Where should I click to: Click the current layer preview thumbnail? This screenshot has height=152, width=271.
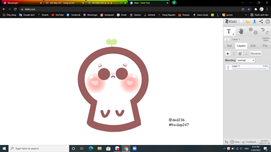(227, 39)
